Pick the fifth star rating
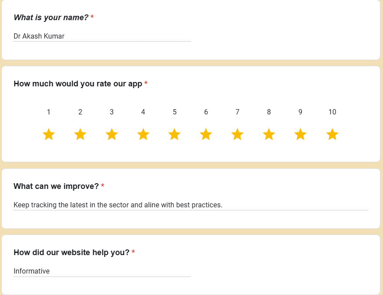 click(x=175, y=135)
